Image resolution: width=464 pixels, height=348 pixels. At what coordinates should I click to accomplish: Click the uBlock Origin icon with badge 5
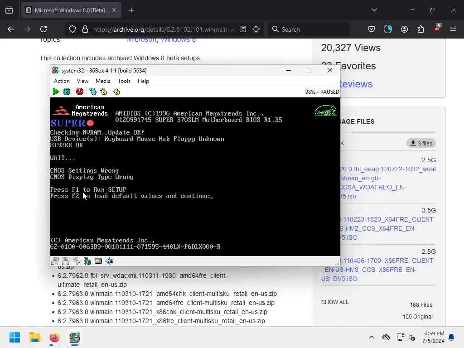coord(437,29)
